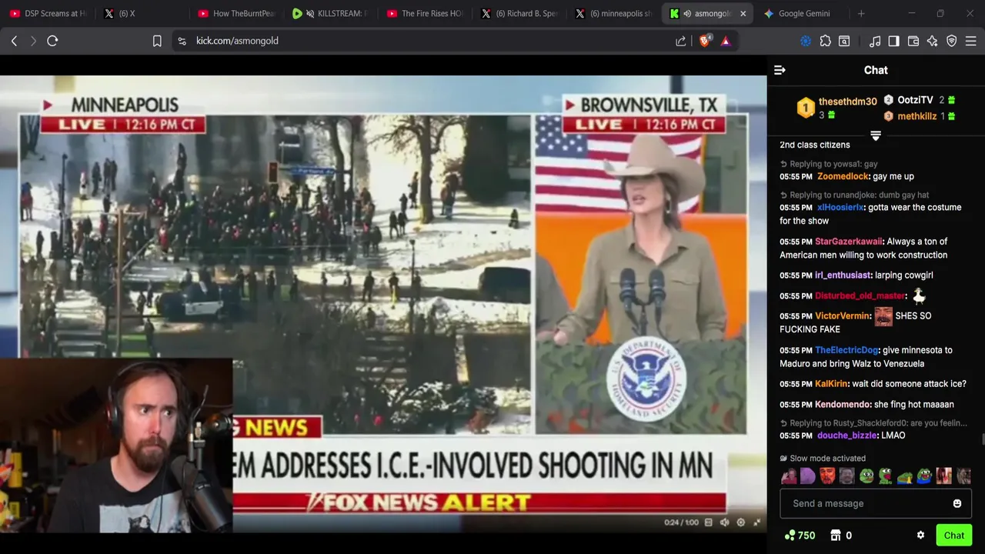Switch to Richard B. Spencer X tab

tap(519, 13)
